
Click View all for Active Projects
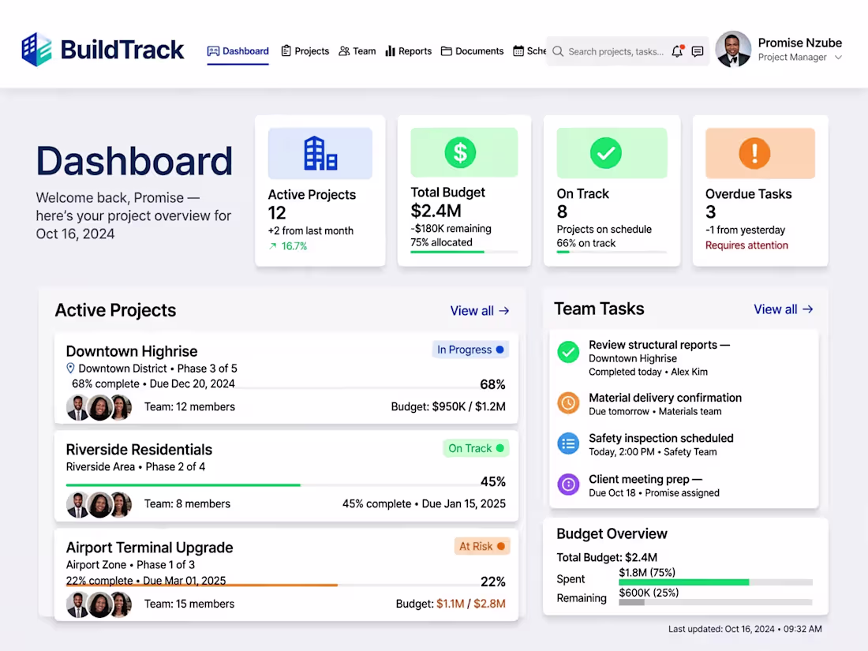click(480, 311)
